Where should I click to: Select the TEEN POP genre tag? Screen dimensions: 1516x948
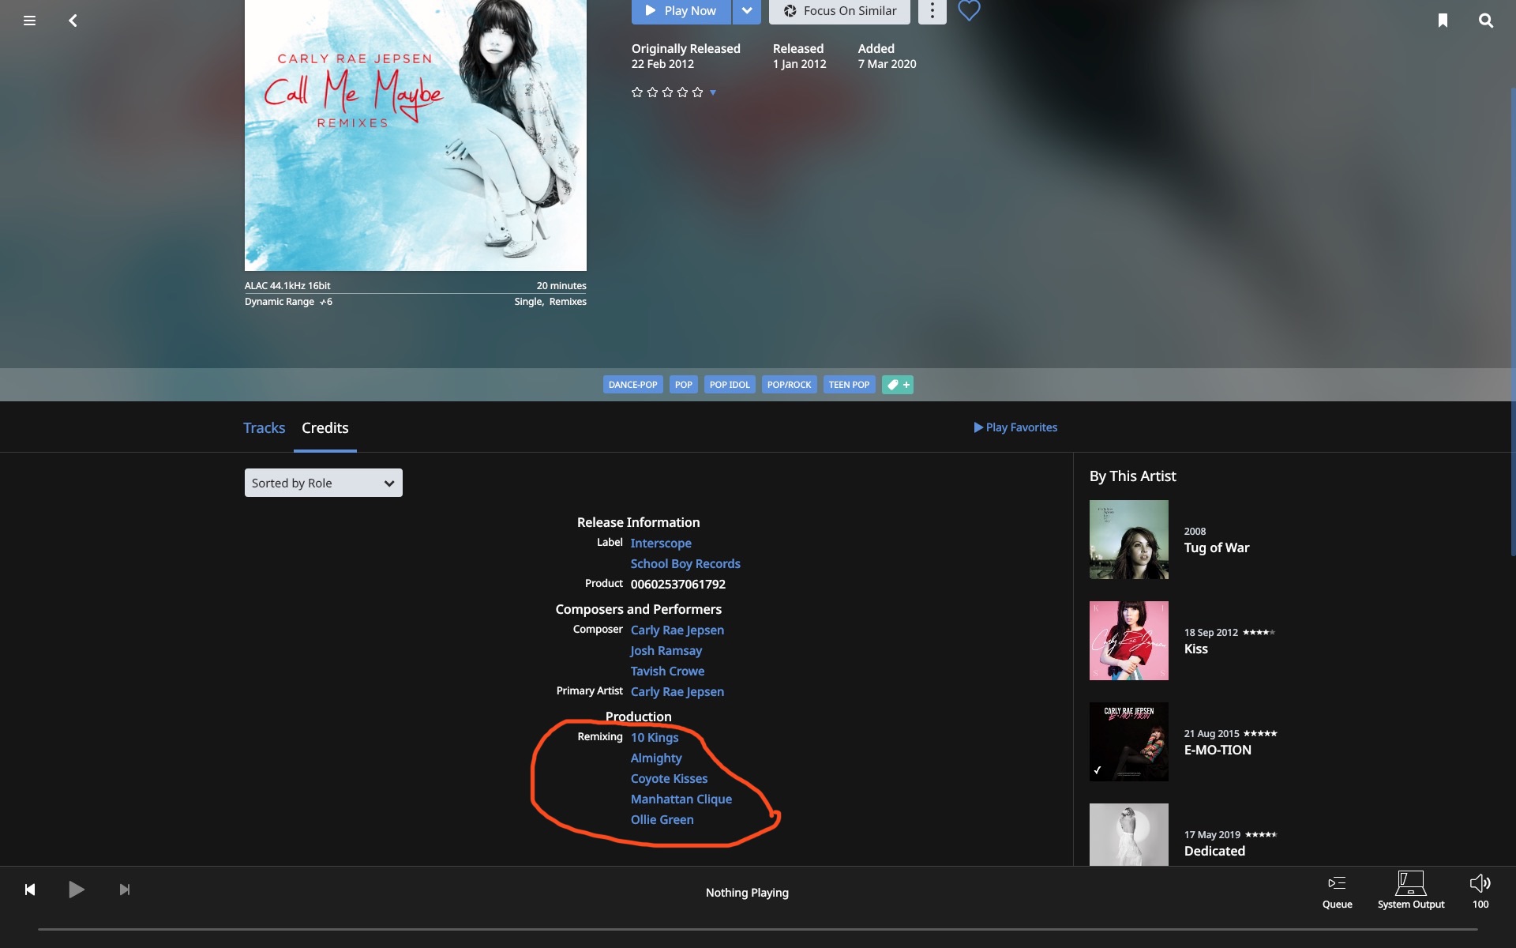[849, 385]
